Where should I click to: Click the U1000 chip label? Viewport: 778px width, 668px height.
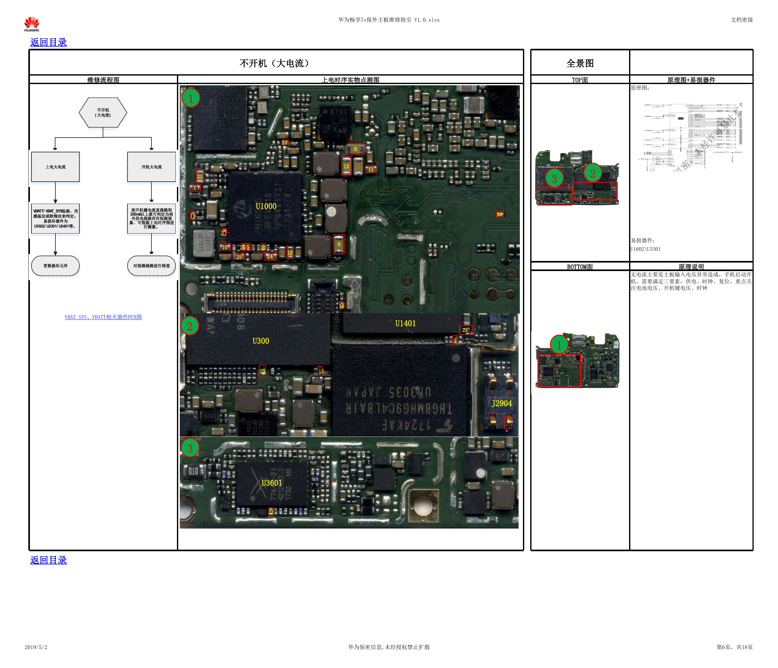point(266,206)
